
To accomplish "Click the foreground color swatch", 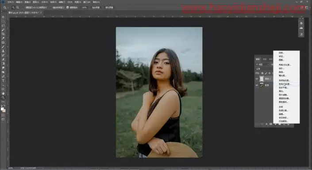I will point(2,109).
